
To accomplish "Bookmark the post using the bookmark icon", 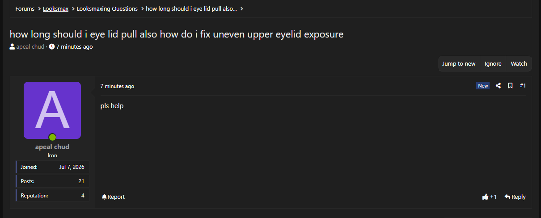I will click(510, 86).
